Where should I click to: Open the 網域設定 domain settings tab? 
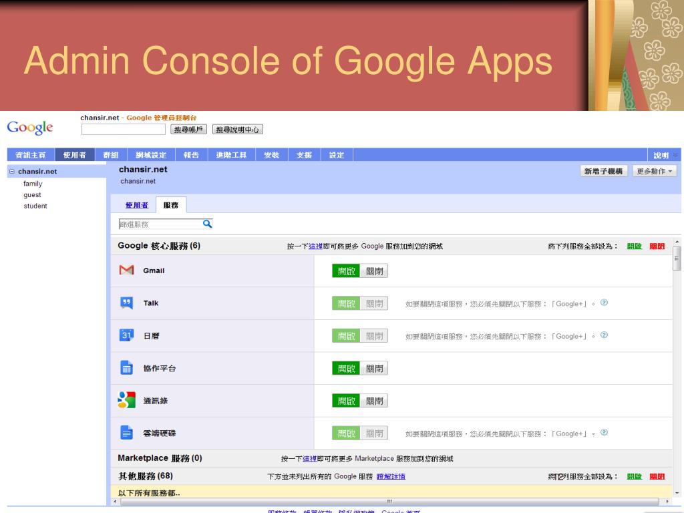(151, 155)
